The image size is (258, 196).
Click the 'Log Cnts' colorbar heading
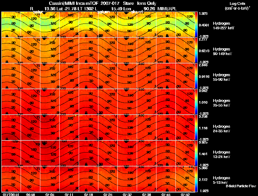coord(237,4)
